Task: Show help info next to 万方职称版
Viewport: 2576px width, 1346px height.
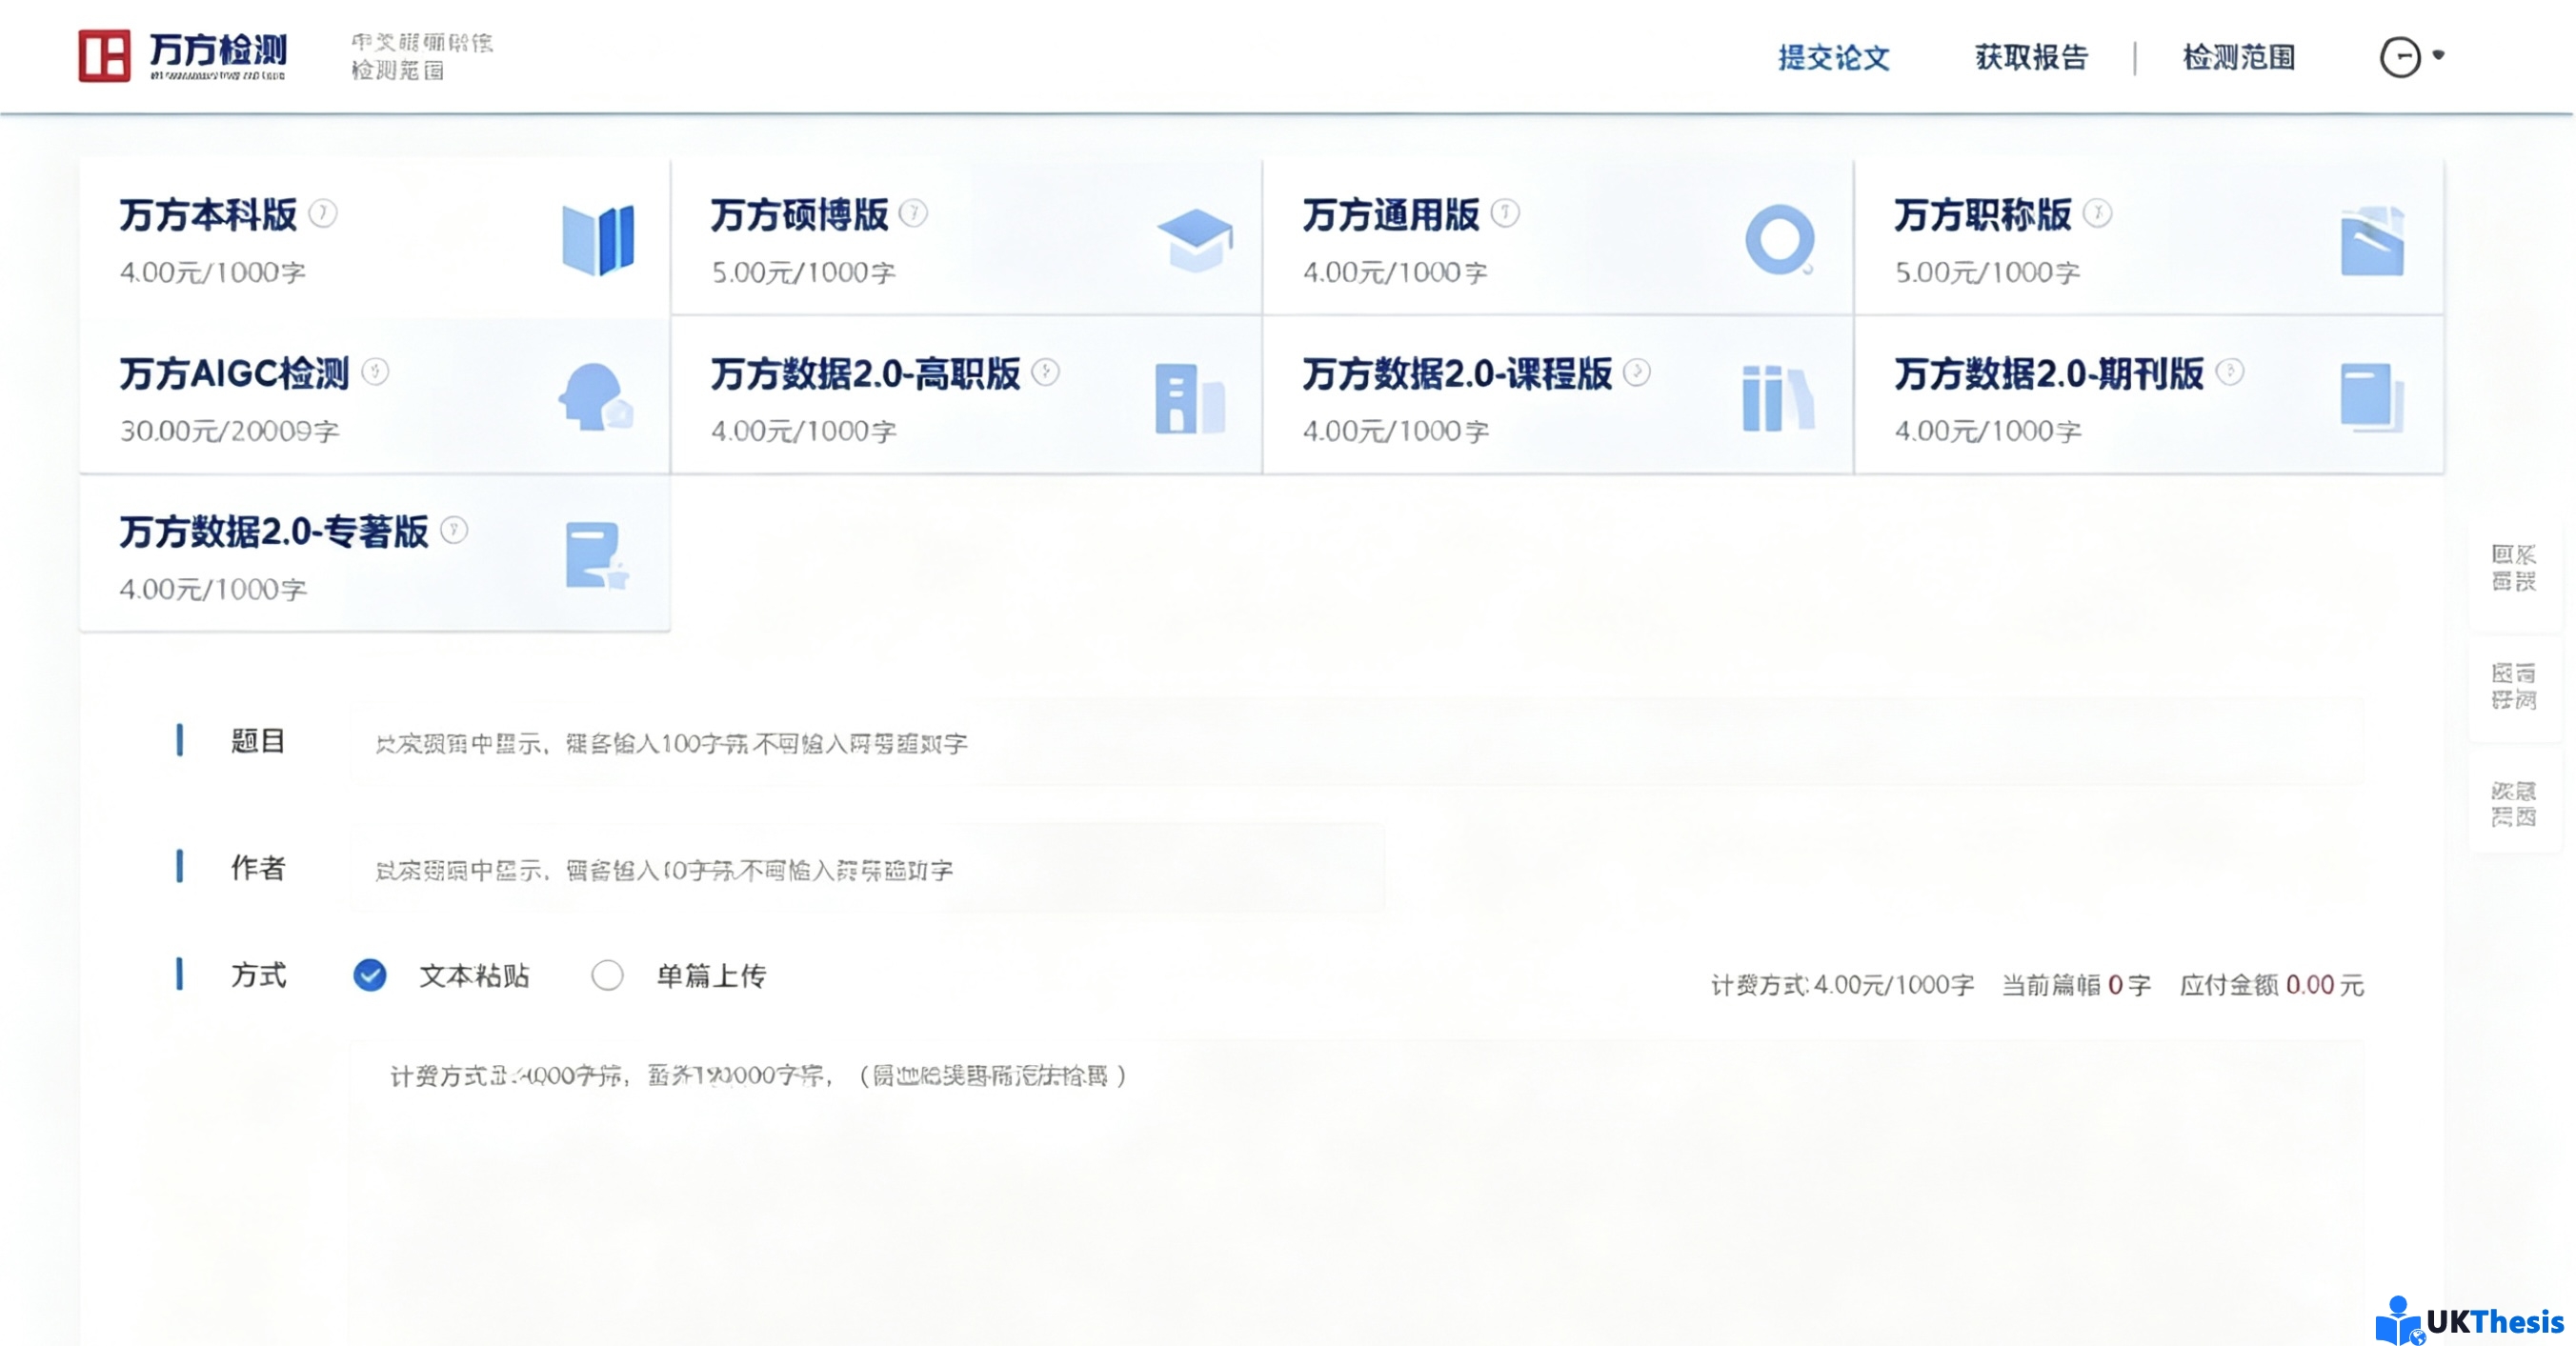Action: 2098,214
